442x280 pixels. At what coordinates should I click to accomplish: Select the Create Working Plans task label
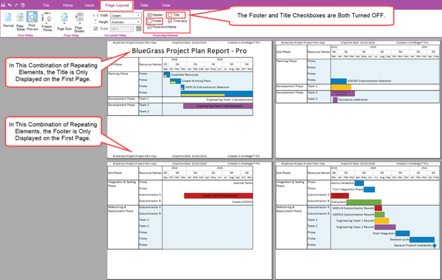(196, 81)
